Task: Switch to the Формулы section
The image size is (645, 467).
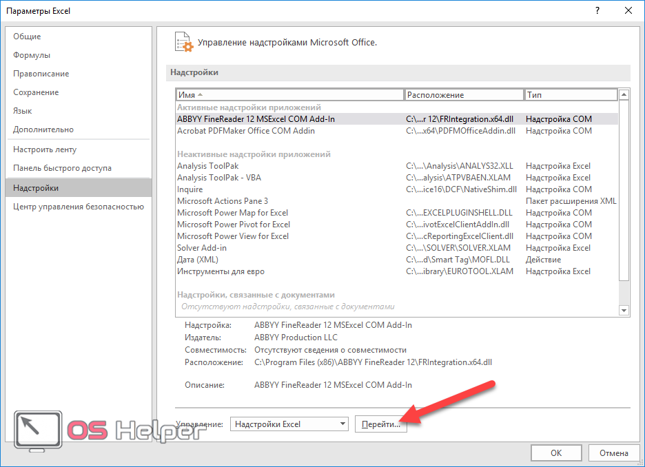Action: coord(32,55)
